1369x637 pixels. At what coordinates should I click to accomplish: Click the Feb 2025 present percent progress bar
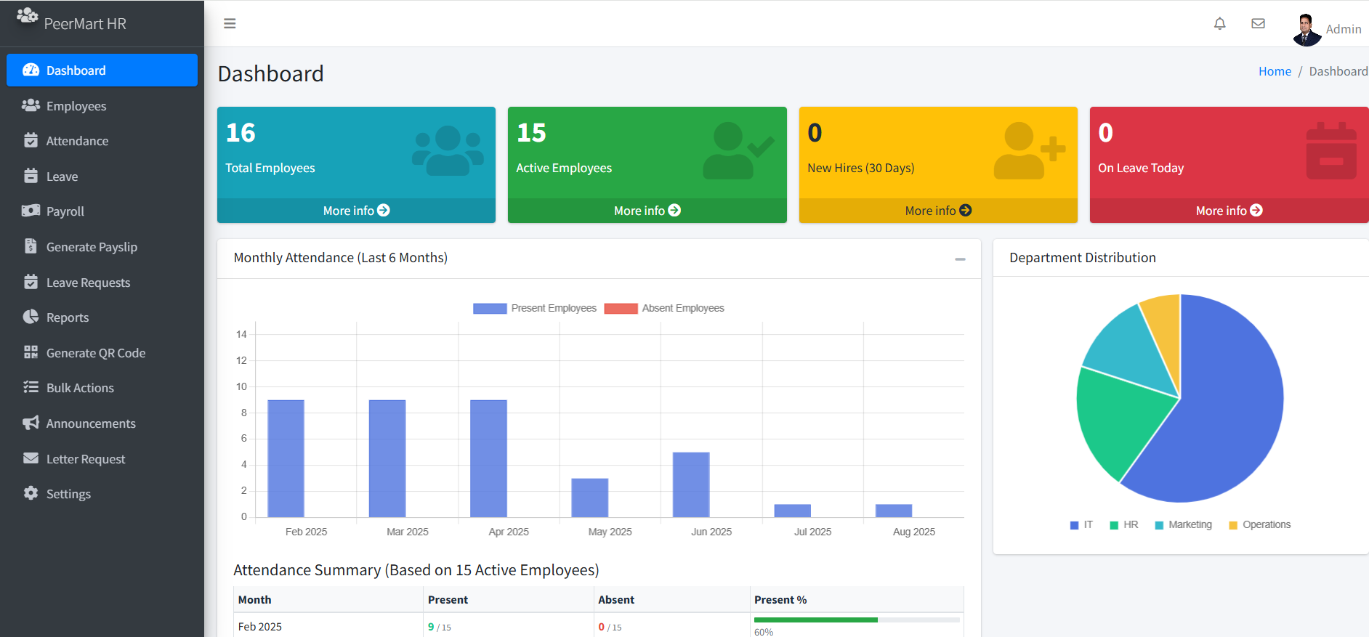pyautogui.click(x=857, y=620)
